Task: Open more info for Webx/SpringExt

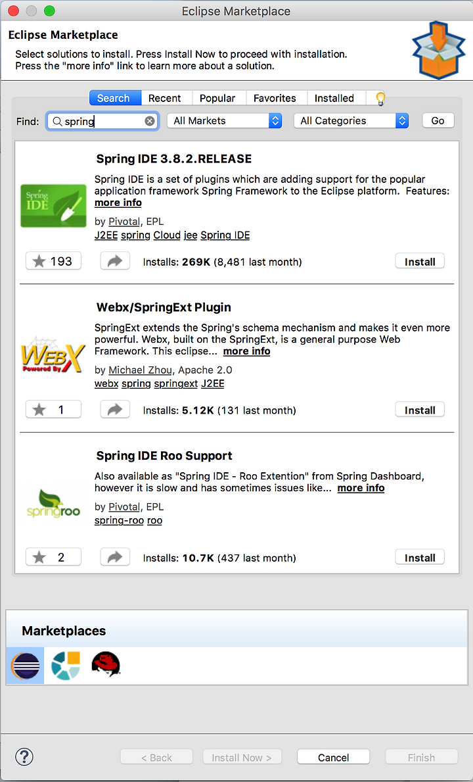Action: 246,351
